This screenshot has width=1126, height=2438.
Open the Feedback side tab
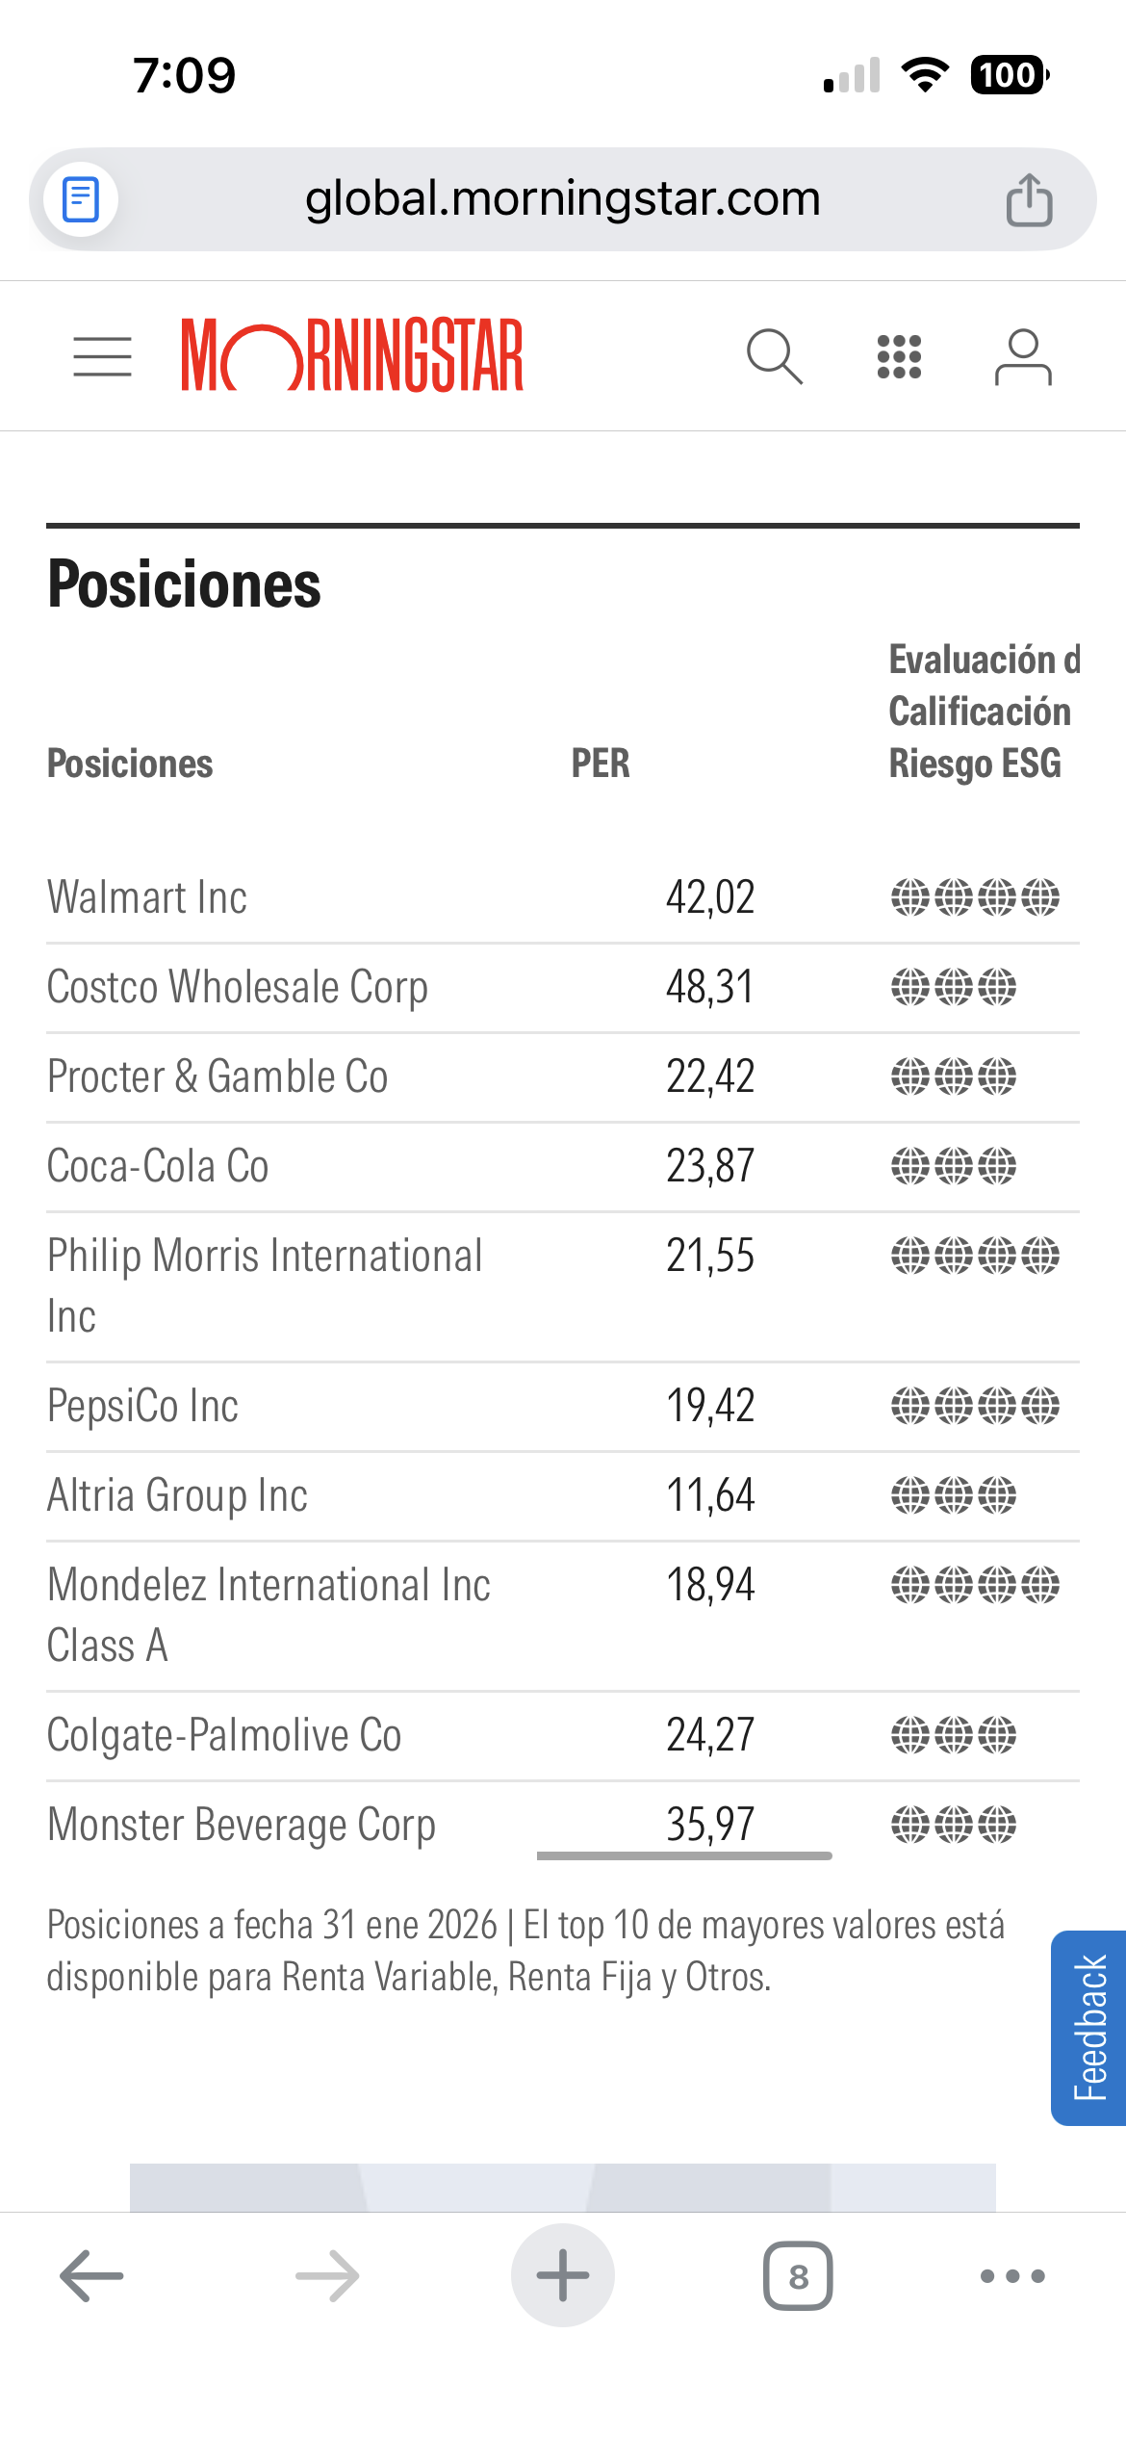1089,2027
